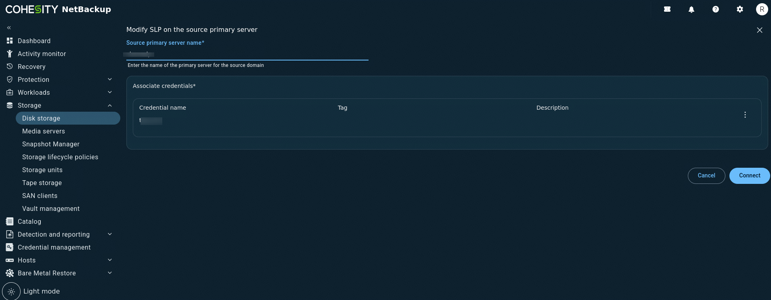This screenshot has width=771, height=300.
Task: Click the Recovery icon in sidebar
Action: [x=10, y=67]
